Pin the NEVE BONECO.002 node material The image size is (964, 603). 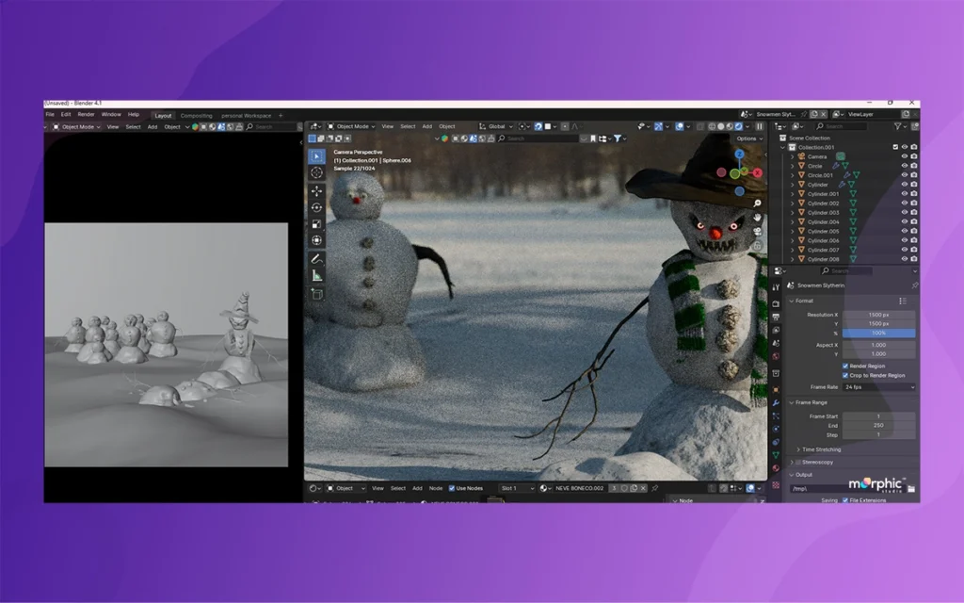click(x=655, y=488)
